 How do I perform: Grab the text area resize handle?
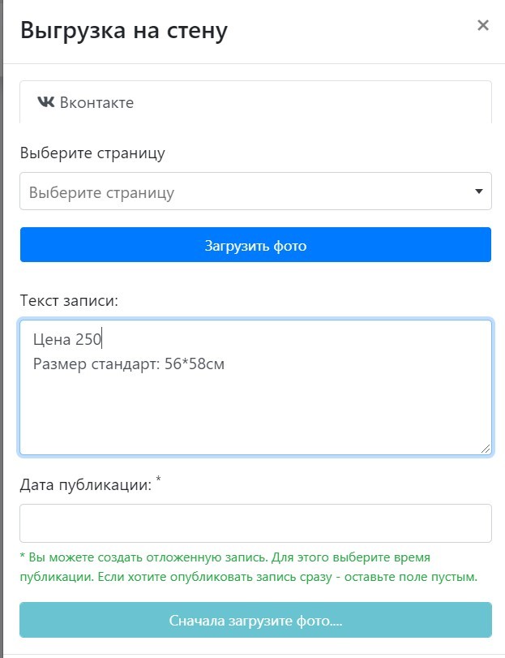(x=486, y=449)
